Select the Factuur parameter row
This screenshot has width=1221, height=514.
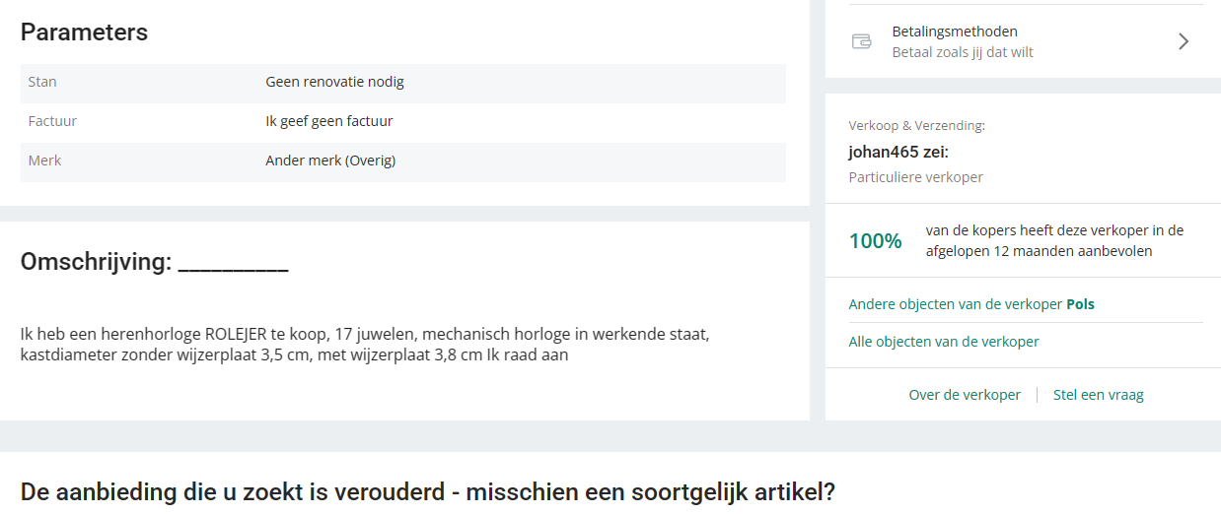pyautogui.click(x=403, y=121)
